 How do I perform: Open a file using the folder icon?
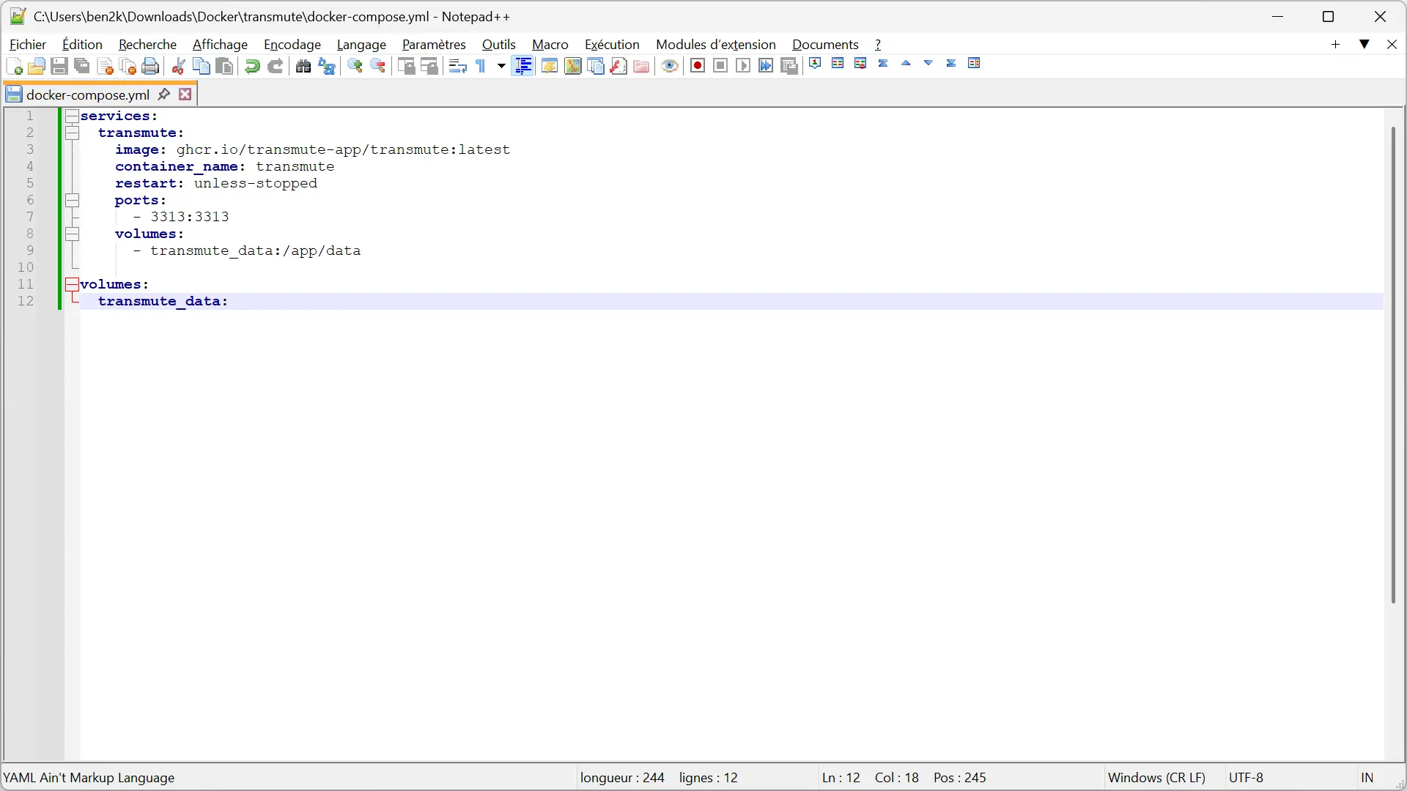(37, 67)
